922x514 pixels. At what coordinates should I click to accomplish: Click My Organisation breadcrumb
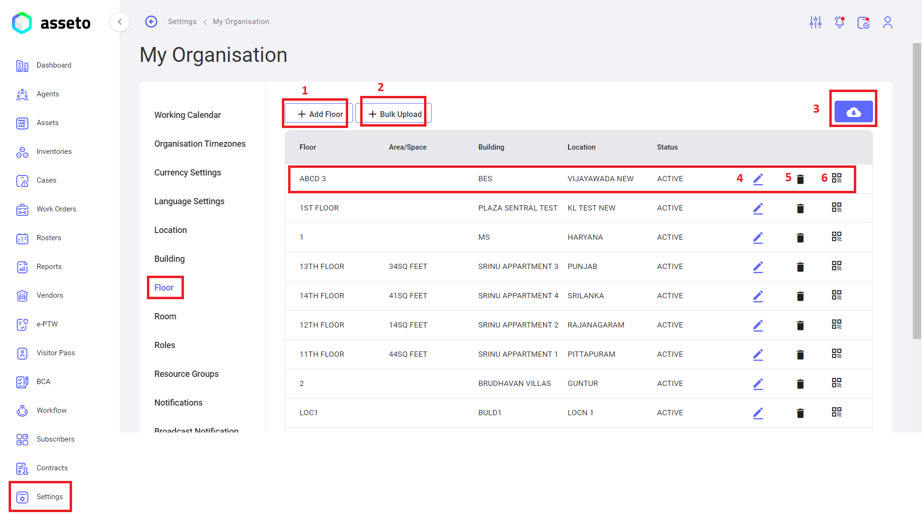pyautogui.click(x=241, y=22)
